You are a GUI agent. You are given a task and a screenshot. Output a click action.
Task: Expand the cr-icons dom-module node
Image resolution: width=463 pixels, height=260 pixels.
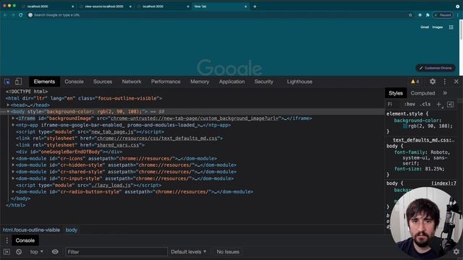tap(13, 158)
